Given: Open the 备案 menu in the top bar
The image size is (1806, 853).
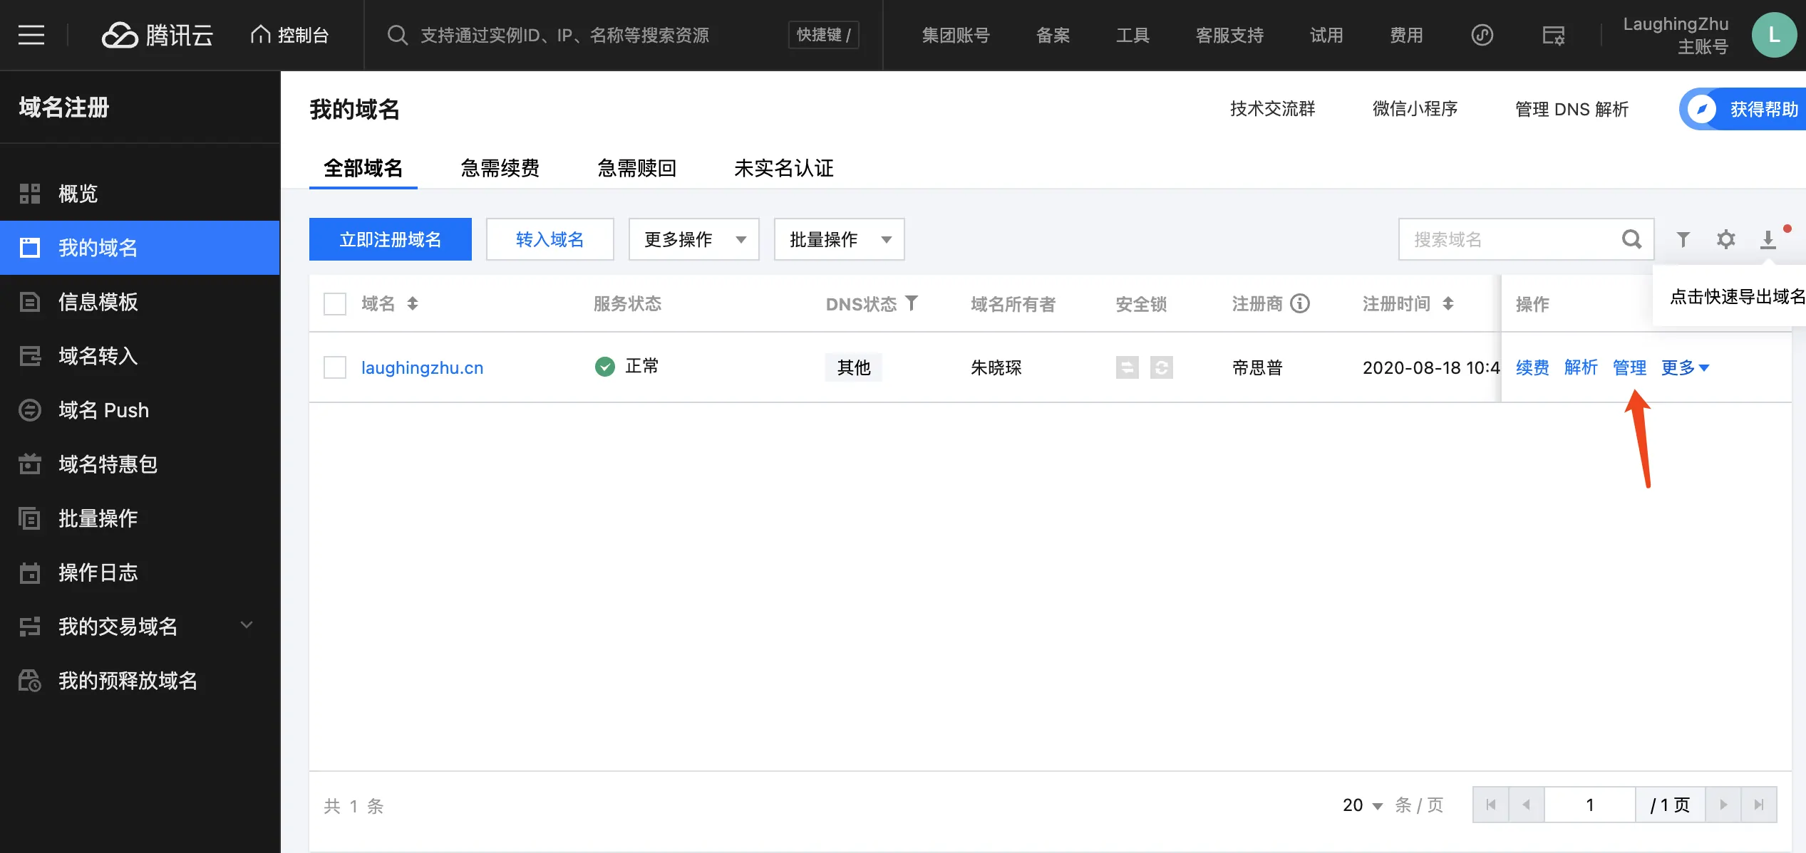Looking at the screenshot, I should 1053,35.
